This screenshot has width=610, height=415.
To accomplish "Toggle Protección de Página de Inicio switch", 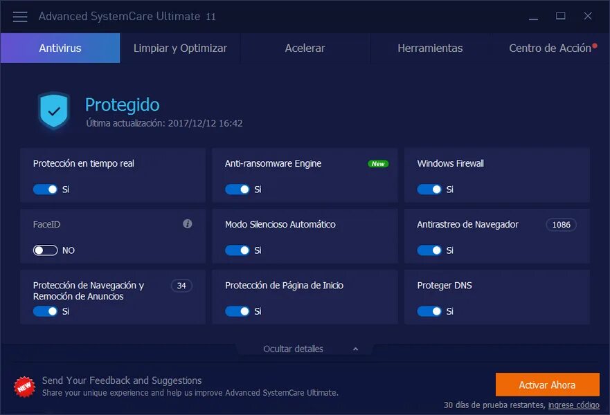I will pyautogui.click(x=237, y=311).
